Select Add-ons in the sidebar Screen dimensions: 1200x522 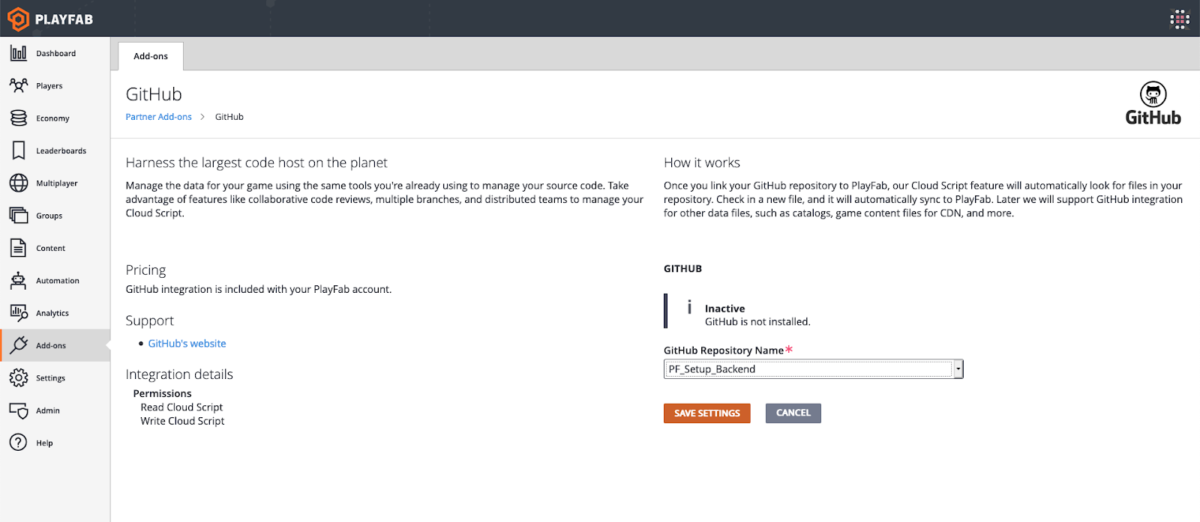click(55, 345)
